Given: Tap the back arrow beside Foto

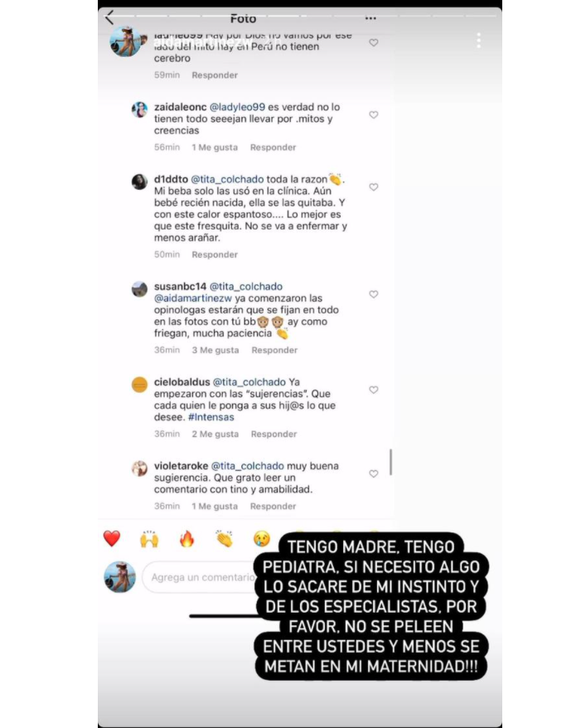Looking at the screenshot, I should point(109,18).
